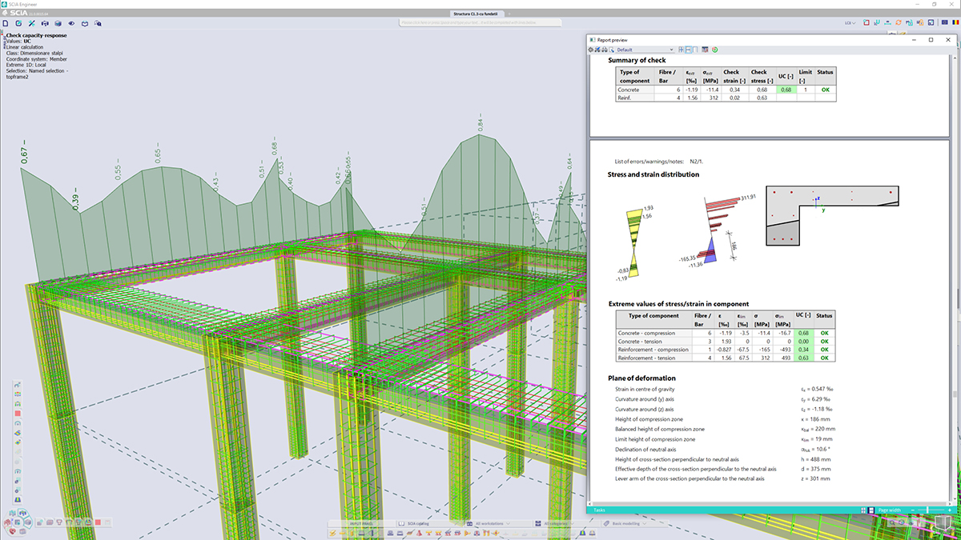Click the eye view-settings icon in top toolbar
Screen dimensions: 961x540
[x=70, y=24]
